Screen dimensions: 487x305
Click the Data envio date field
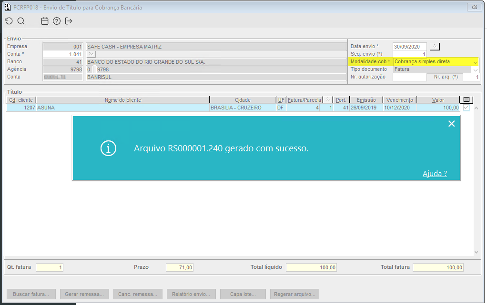(410, 47)
